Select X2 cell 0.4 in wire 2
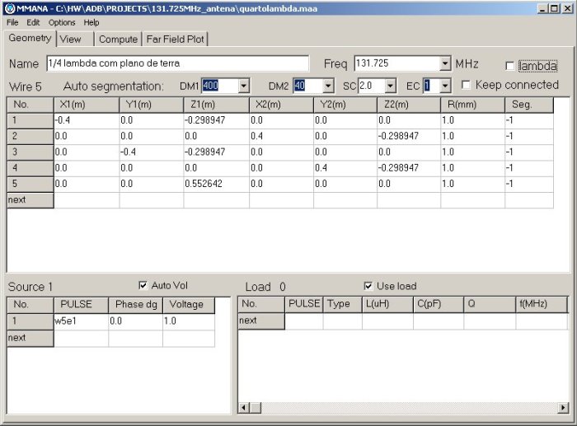The height and width of the screenshot is (426, 577). (281, 137)
